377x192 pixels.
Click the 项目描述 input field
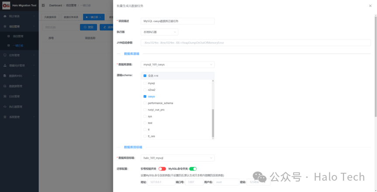pyautogui.click(x=178, y=21)
